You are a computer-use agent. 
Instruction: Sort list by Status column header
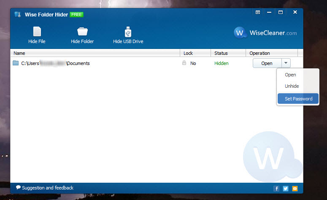pyautogui.click(x=228, y=53)
